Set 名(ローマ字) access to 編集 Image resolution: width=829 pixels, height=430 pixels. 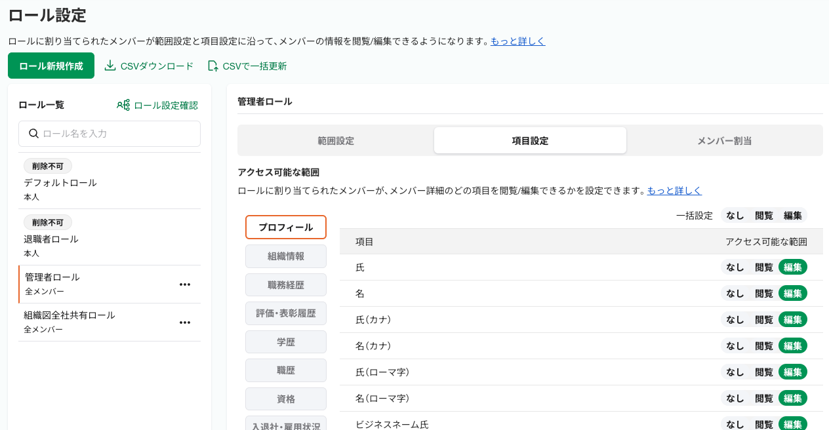(793, 398)
